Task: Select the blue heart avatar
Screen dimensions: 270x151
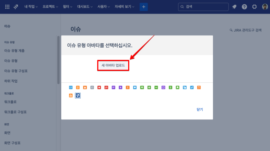Action: [x=135, y=88]
